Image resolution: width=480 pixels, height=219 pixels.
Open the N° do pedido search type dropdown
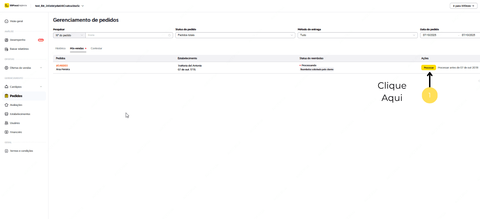coord(69,35)
